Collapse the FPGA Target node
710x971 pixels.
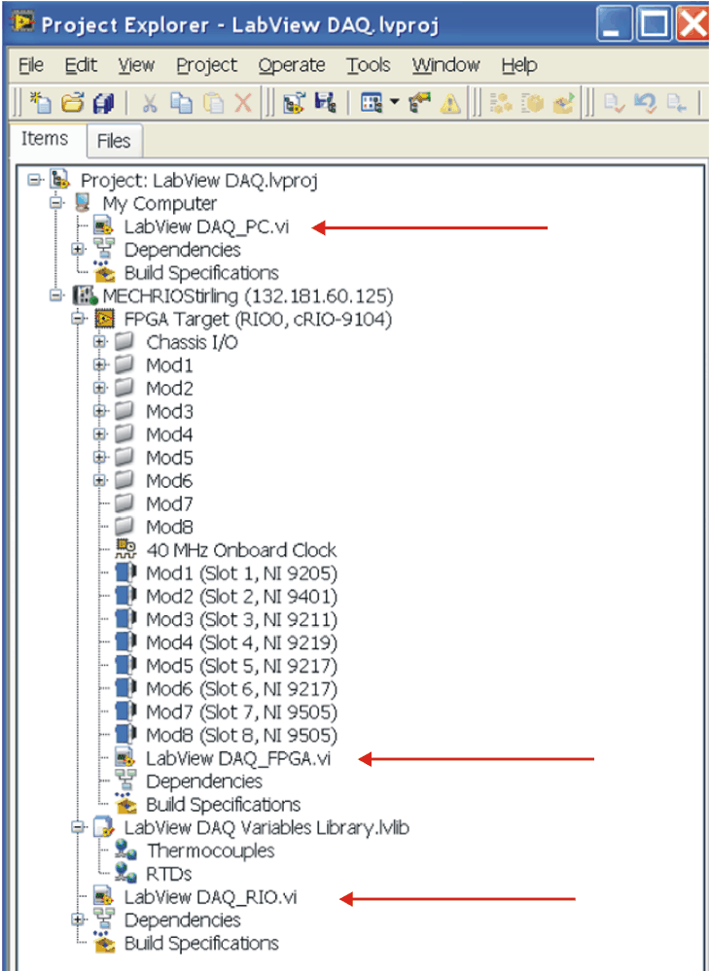(78, 319)
